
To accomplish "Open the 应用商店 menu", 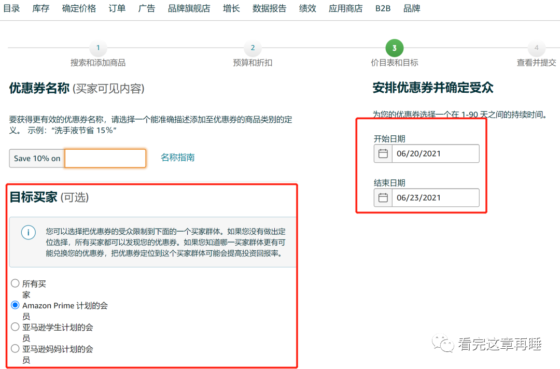I will point(346,8).
